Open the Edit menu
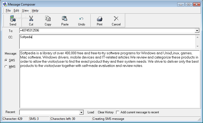The image size is (203, 123). click(16, 10)
